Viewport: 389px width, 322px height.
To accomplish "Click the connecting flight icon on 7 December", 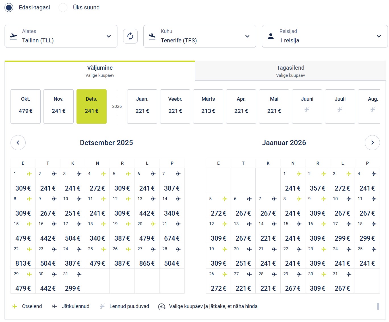I will pos(178,174).
